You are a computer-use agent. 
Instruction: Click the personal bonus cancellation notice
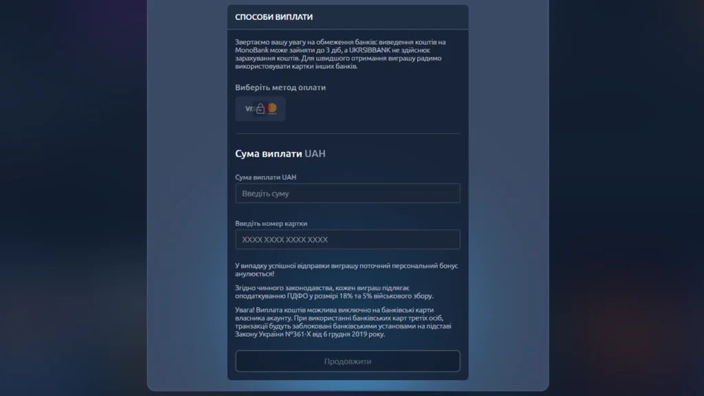click(x=346, y=269)
